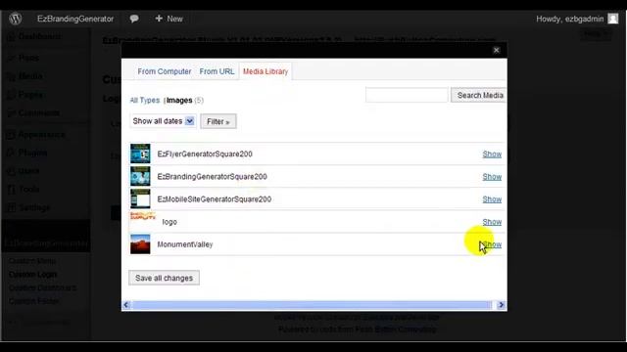
Task: Click EzFlyerGeneratorSquare200 file name
Action: tap(205, 154)
